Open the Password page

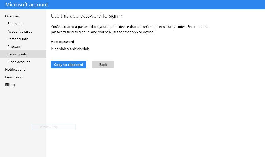(15, 47)
